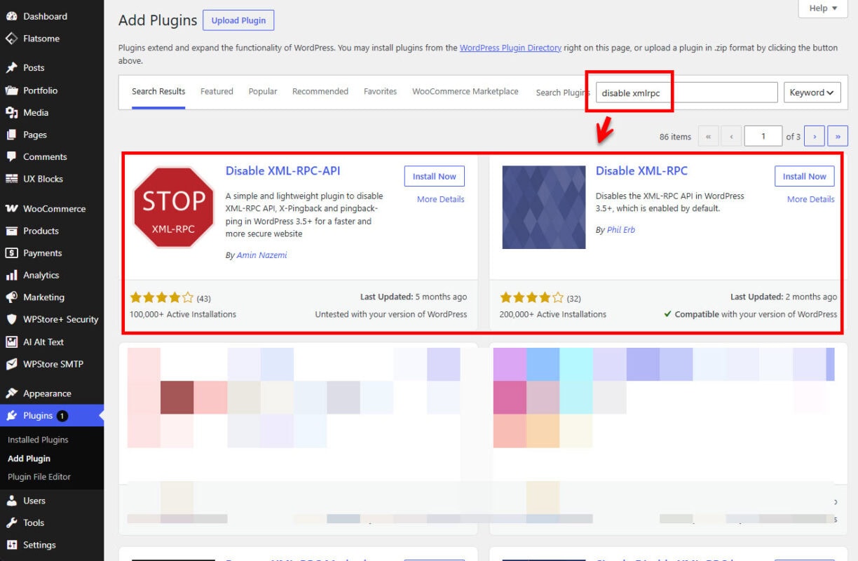Install the Disable XML-RPC plugin by Phil Erb
The height and width of the screenshot is (561, 858).
point(805,177)
